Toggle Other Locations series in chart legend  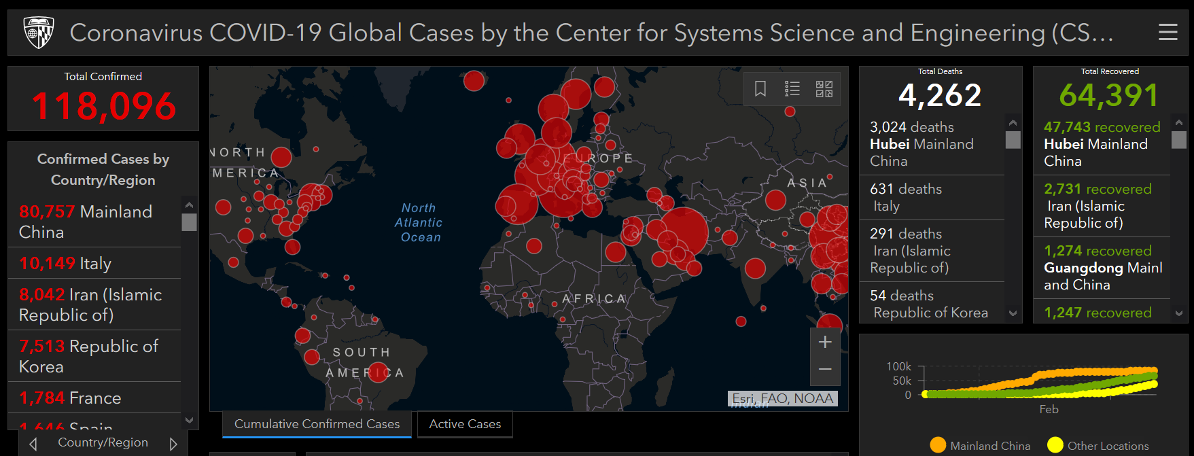[x=1098, y=445]
